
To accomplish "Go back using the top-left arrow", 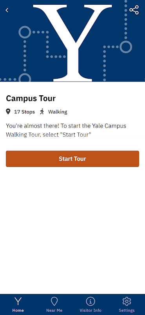I will (7, 10).
